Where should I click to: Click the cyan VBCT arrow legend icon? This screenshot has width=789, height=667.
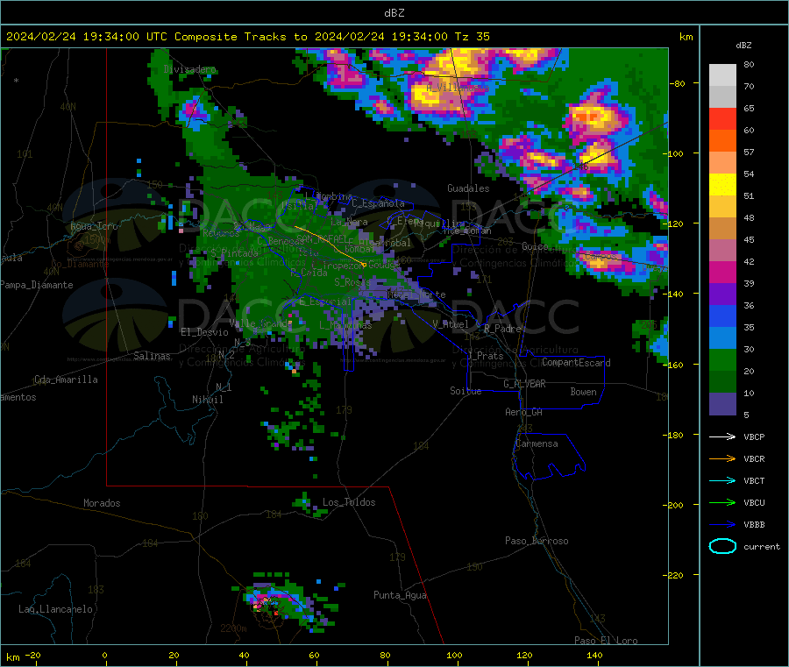722,480
